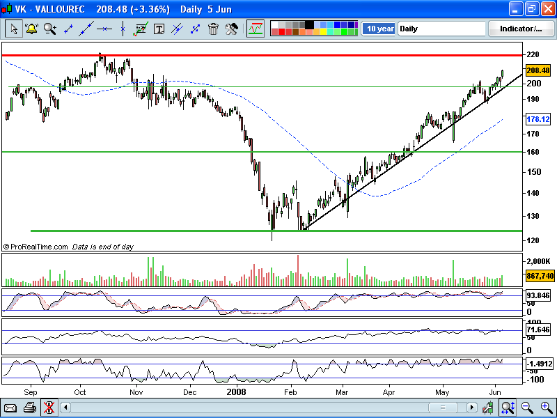Select the move points drawing tool
The image size is (557, 418).
point(195,29)
